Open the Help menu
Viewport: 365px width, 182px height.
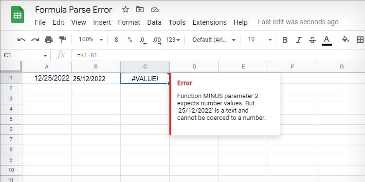pos(240,22)
